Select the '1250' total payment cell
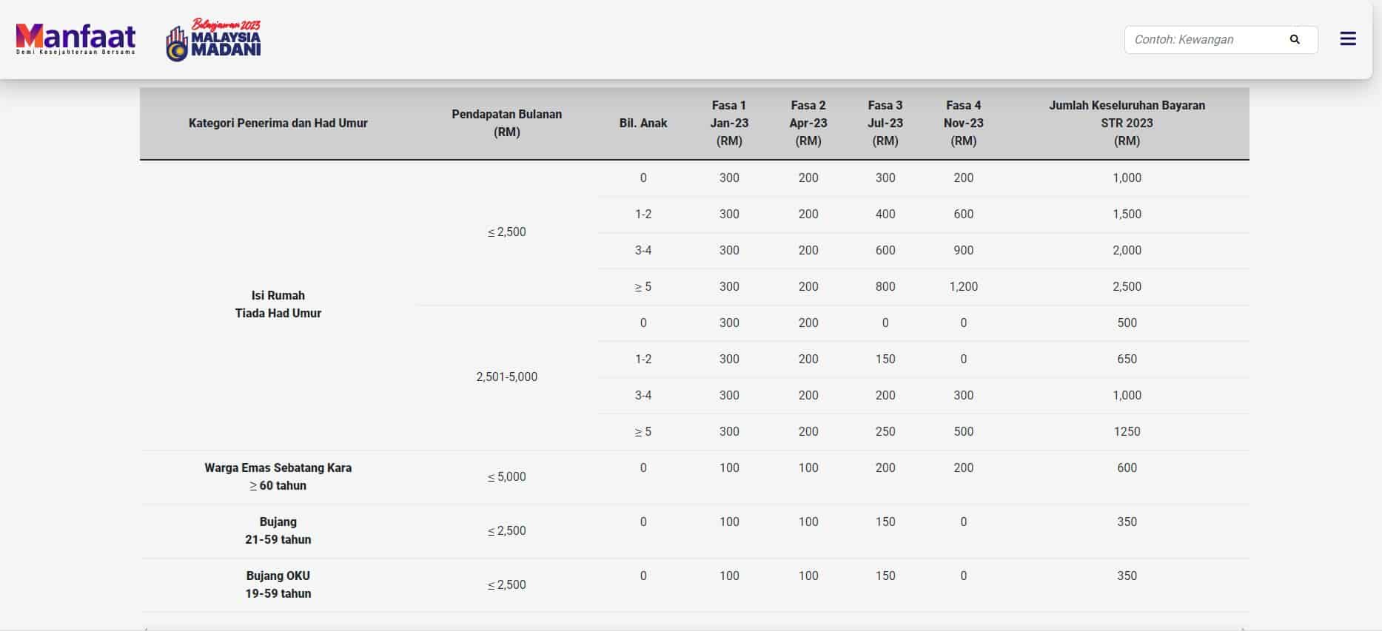 click(1127, 431)
